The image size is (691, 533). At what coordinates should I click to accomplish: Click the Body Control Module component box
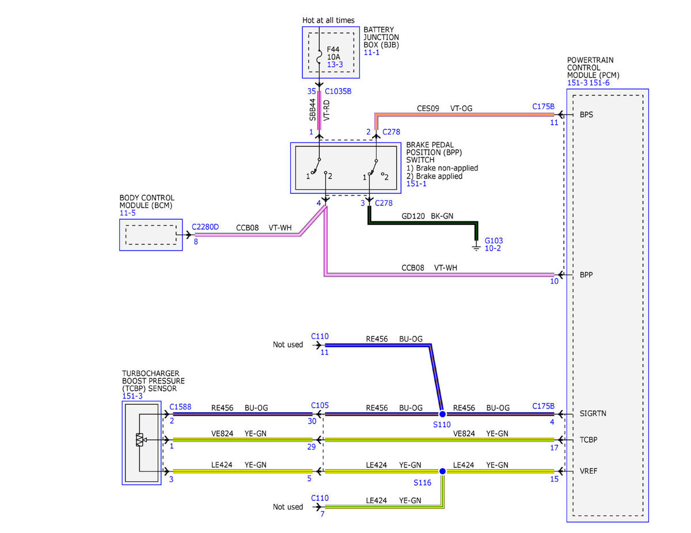[151, 235]
